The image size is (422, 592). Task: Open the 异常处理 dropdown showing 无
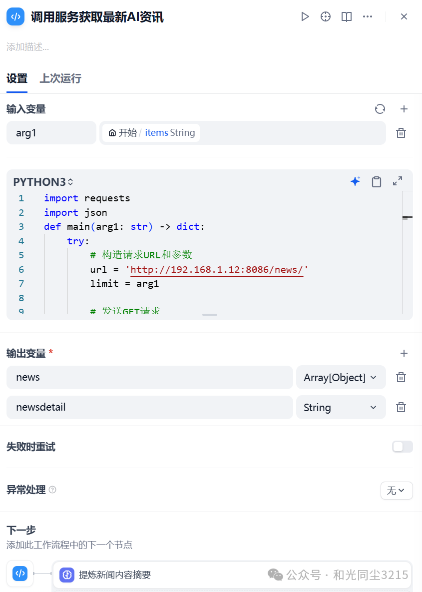pos(397,491)
